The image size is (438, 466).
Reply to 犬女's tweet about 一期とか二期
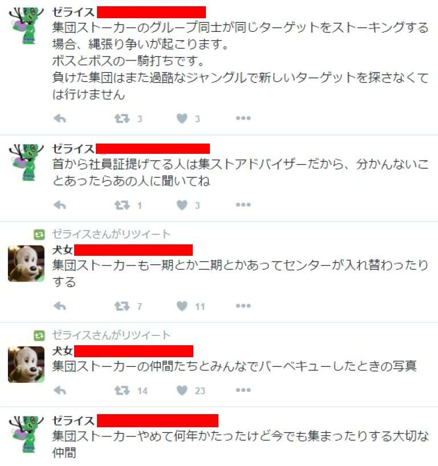[x=60, y=306]
